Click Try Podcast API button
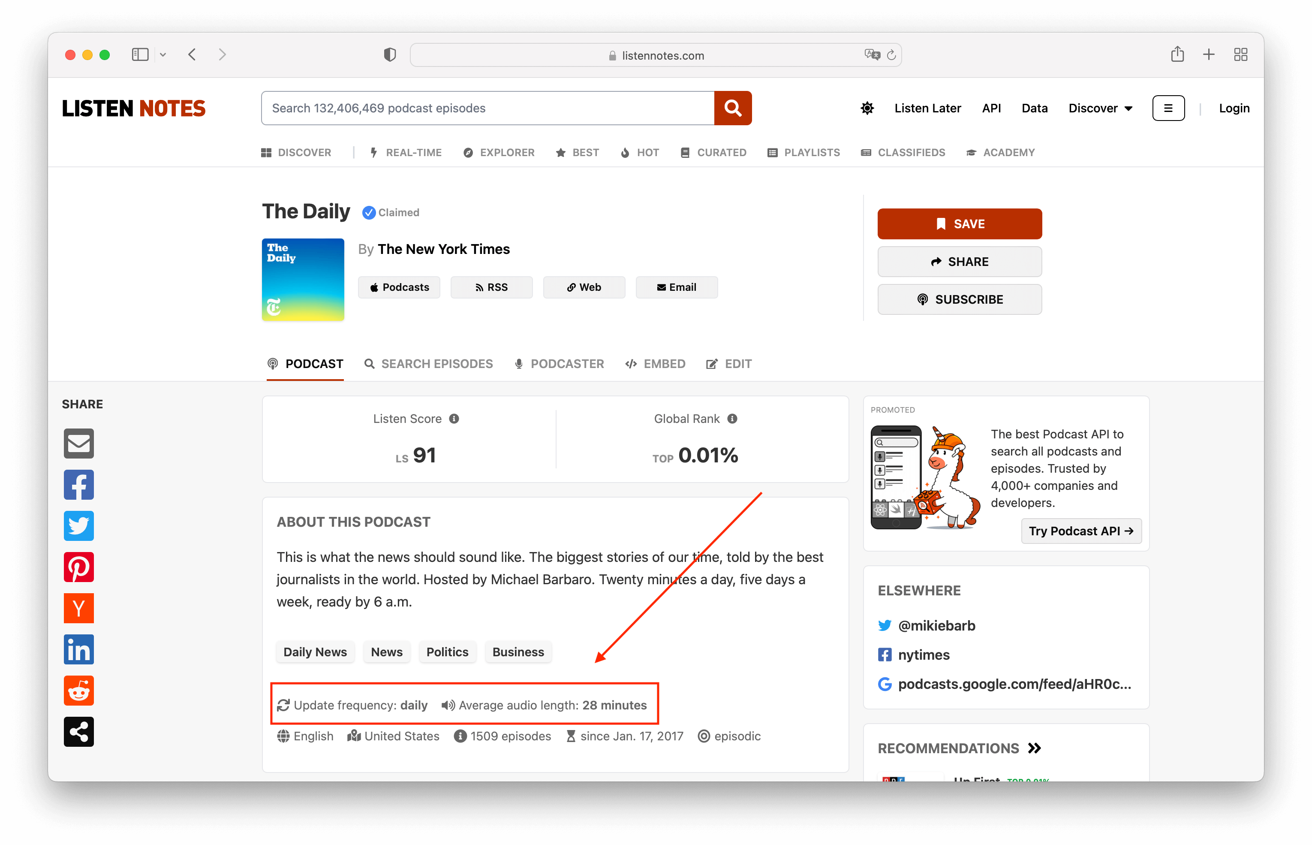Image resolution: width=1312 pixels, height=845 pixels. [x=1081, y=531]
